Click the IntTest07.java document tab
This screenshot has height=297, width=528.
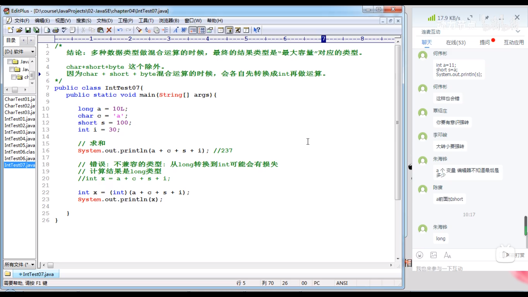[x=38, y=274]
